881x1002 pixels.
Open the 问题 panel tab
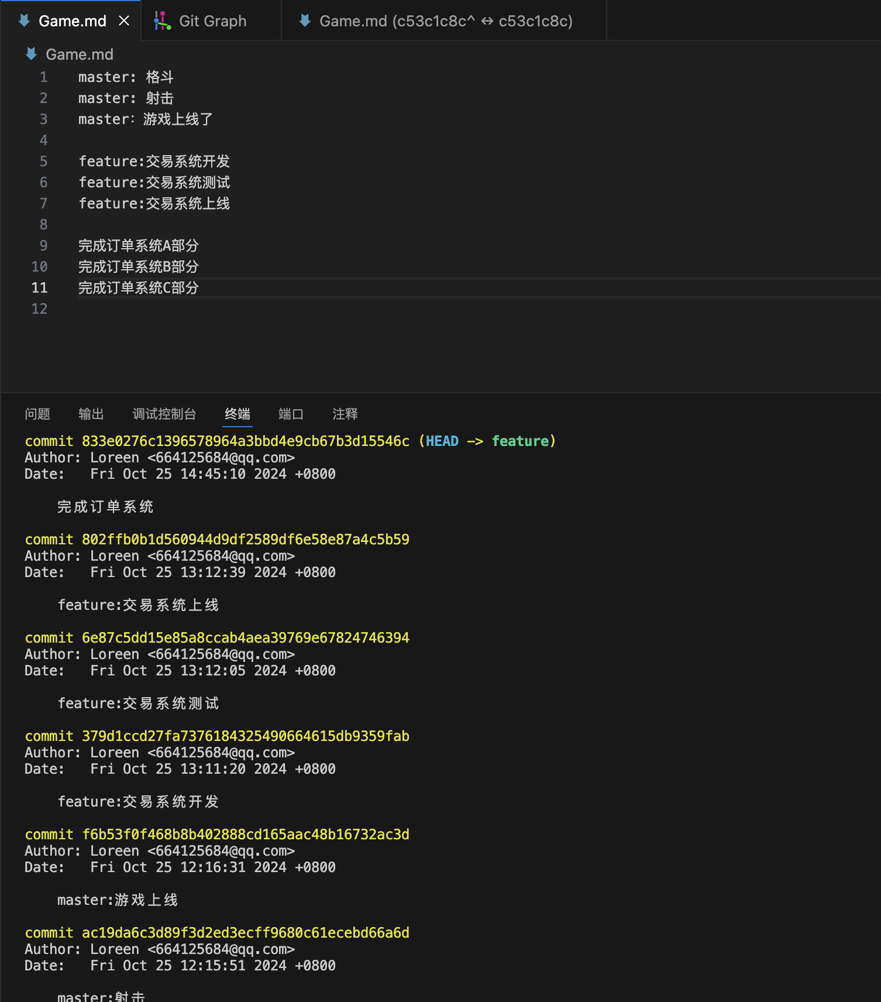pos(37,414)
